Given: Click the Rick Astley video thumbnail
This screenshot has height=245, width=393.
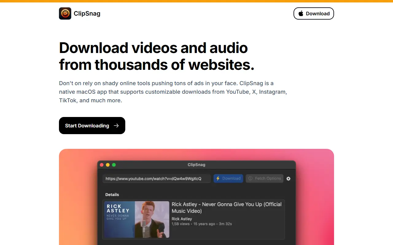Looking at the screenshot, I should [x=137, y=220].
